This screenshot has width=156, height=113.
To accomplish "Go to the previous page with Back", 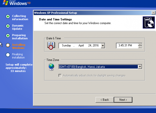I will 105,100.
